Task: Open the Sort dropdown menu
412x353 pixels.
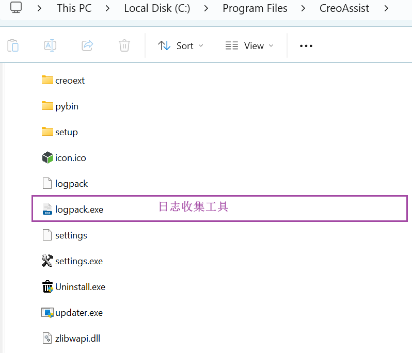Action: pos(180,45)
